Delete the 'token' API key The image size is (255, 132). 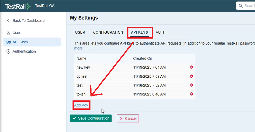[191, 94]
